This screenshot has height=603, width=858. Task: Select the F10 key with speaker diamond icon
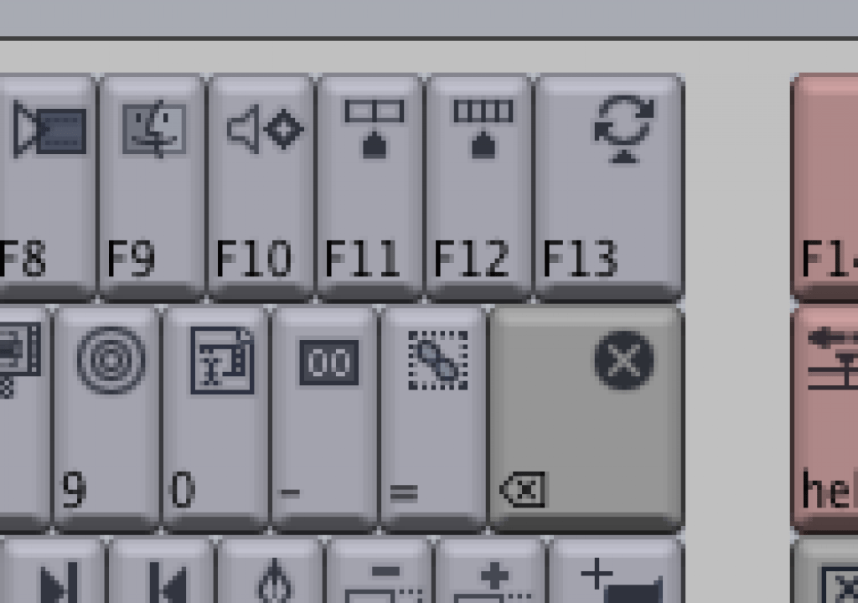click(x=261, y=188)
